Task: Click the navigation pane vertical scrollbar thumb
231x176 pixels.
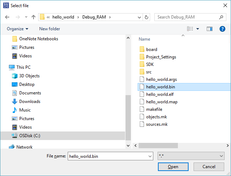Action: pyautogui.click(x=128, y=118)
